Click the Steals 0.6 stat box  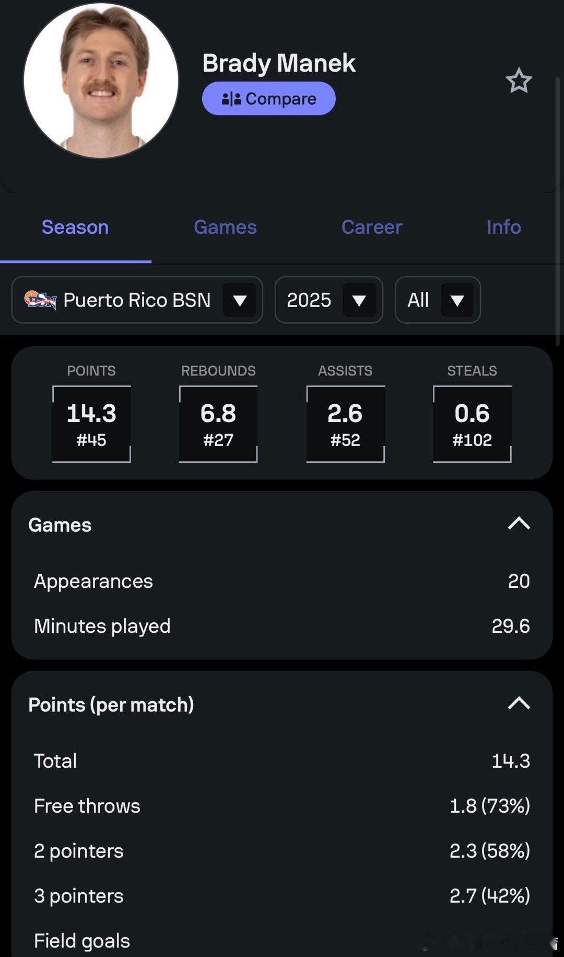[x=472, y=424]
